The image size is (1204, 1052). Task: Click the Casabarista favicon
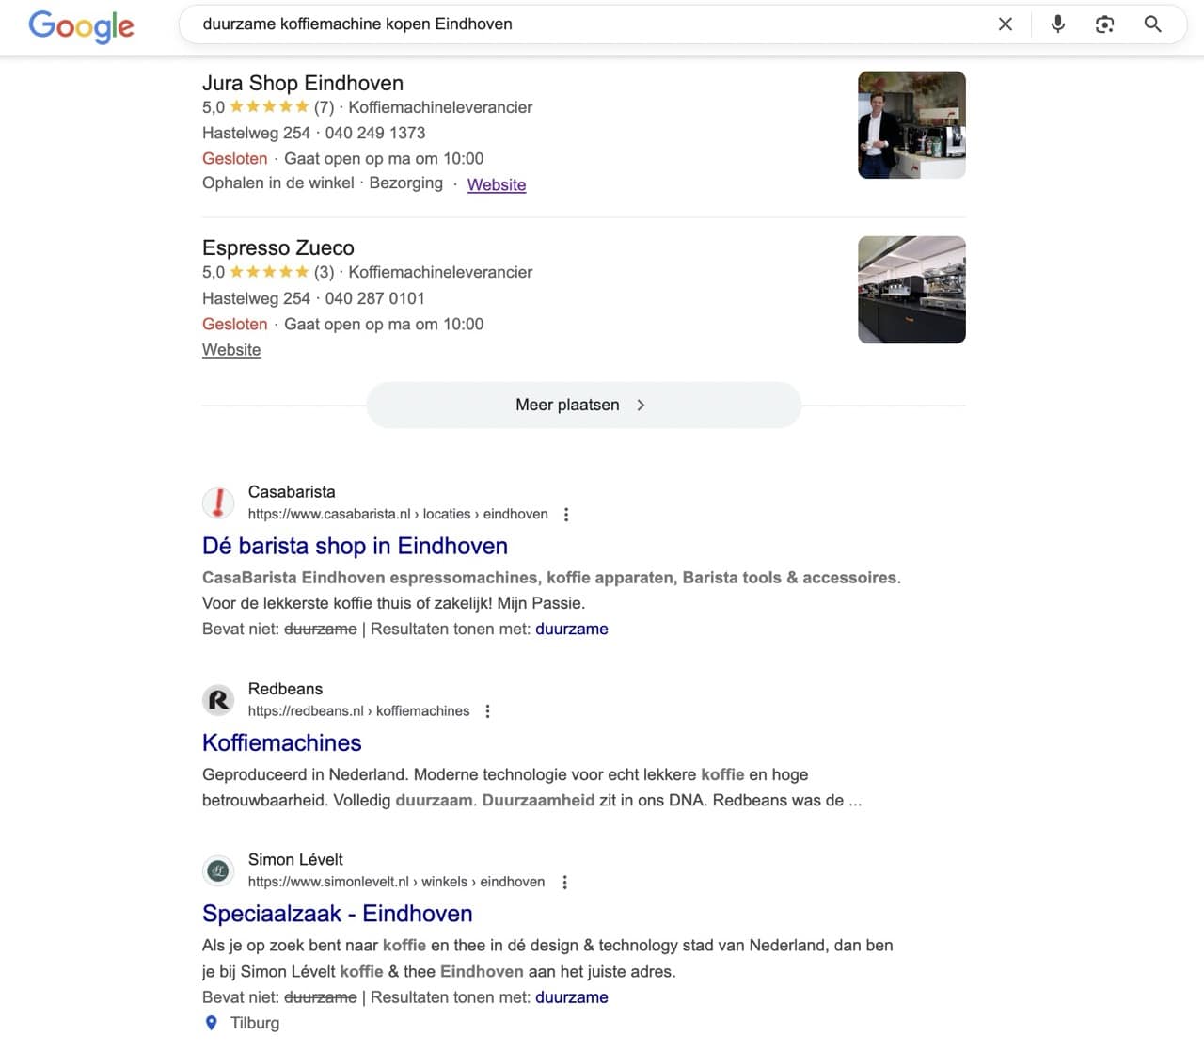218,502
